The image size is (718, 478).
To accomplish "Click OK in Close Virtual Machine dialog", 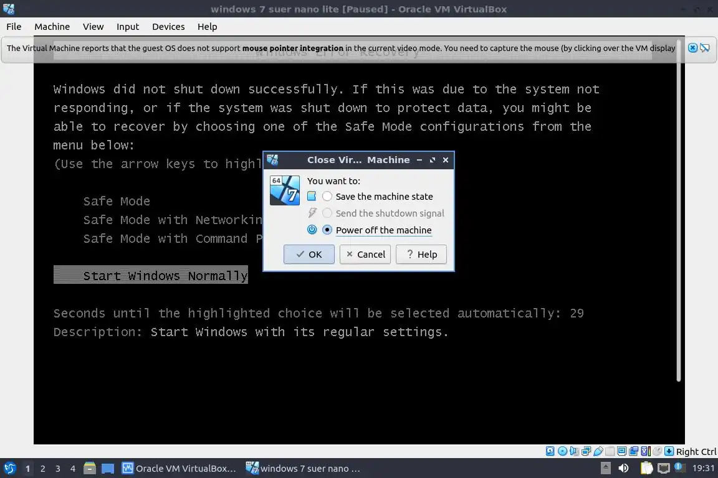I will point(309,255).
